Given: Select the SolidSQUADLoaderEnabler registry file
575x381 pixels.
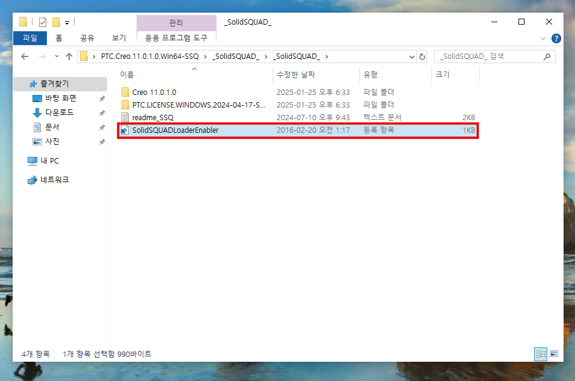Looking at the screenshot, I should (298, 130).
